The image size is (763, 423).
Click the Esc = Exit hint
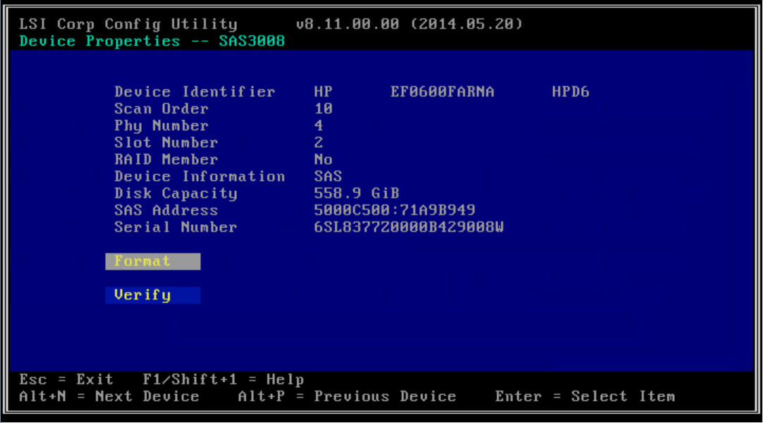pyautogui.click(x=66, y=380)
